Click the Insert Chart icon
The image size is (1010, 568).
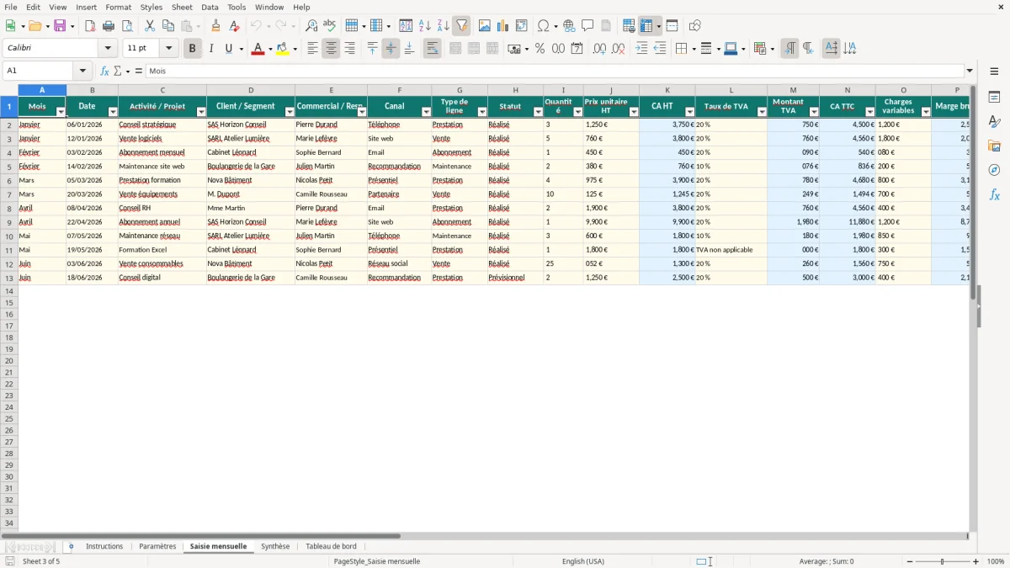click(x=502, y=26)
